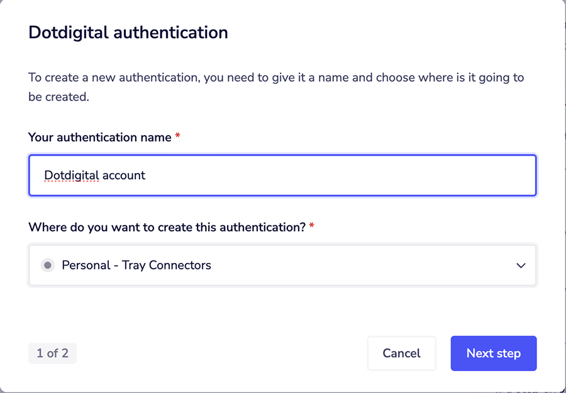The width and height of the screenshot is (566, 393).
Task: Cancel the authentication creation
Action: [x=401, y=353]
